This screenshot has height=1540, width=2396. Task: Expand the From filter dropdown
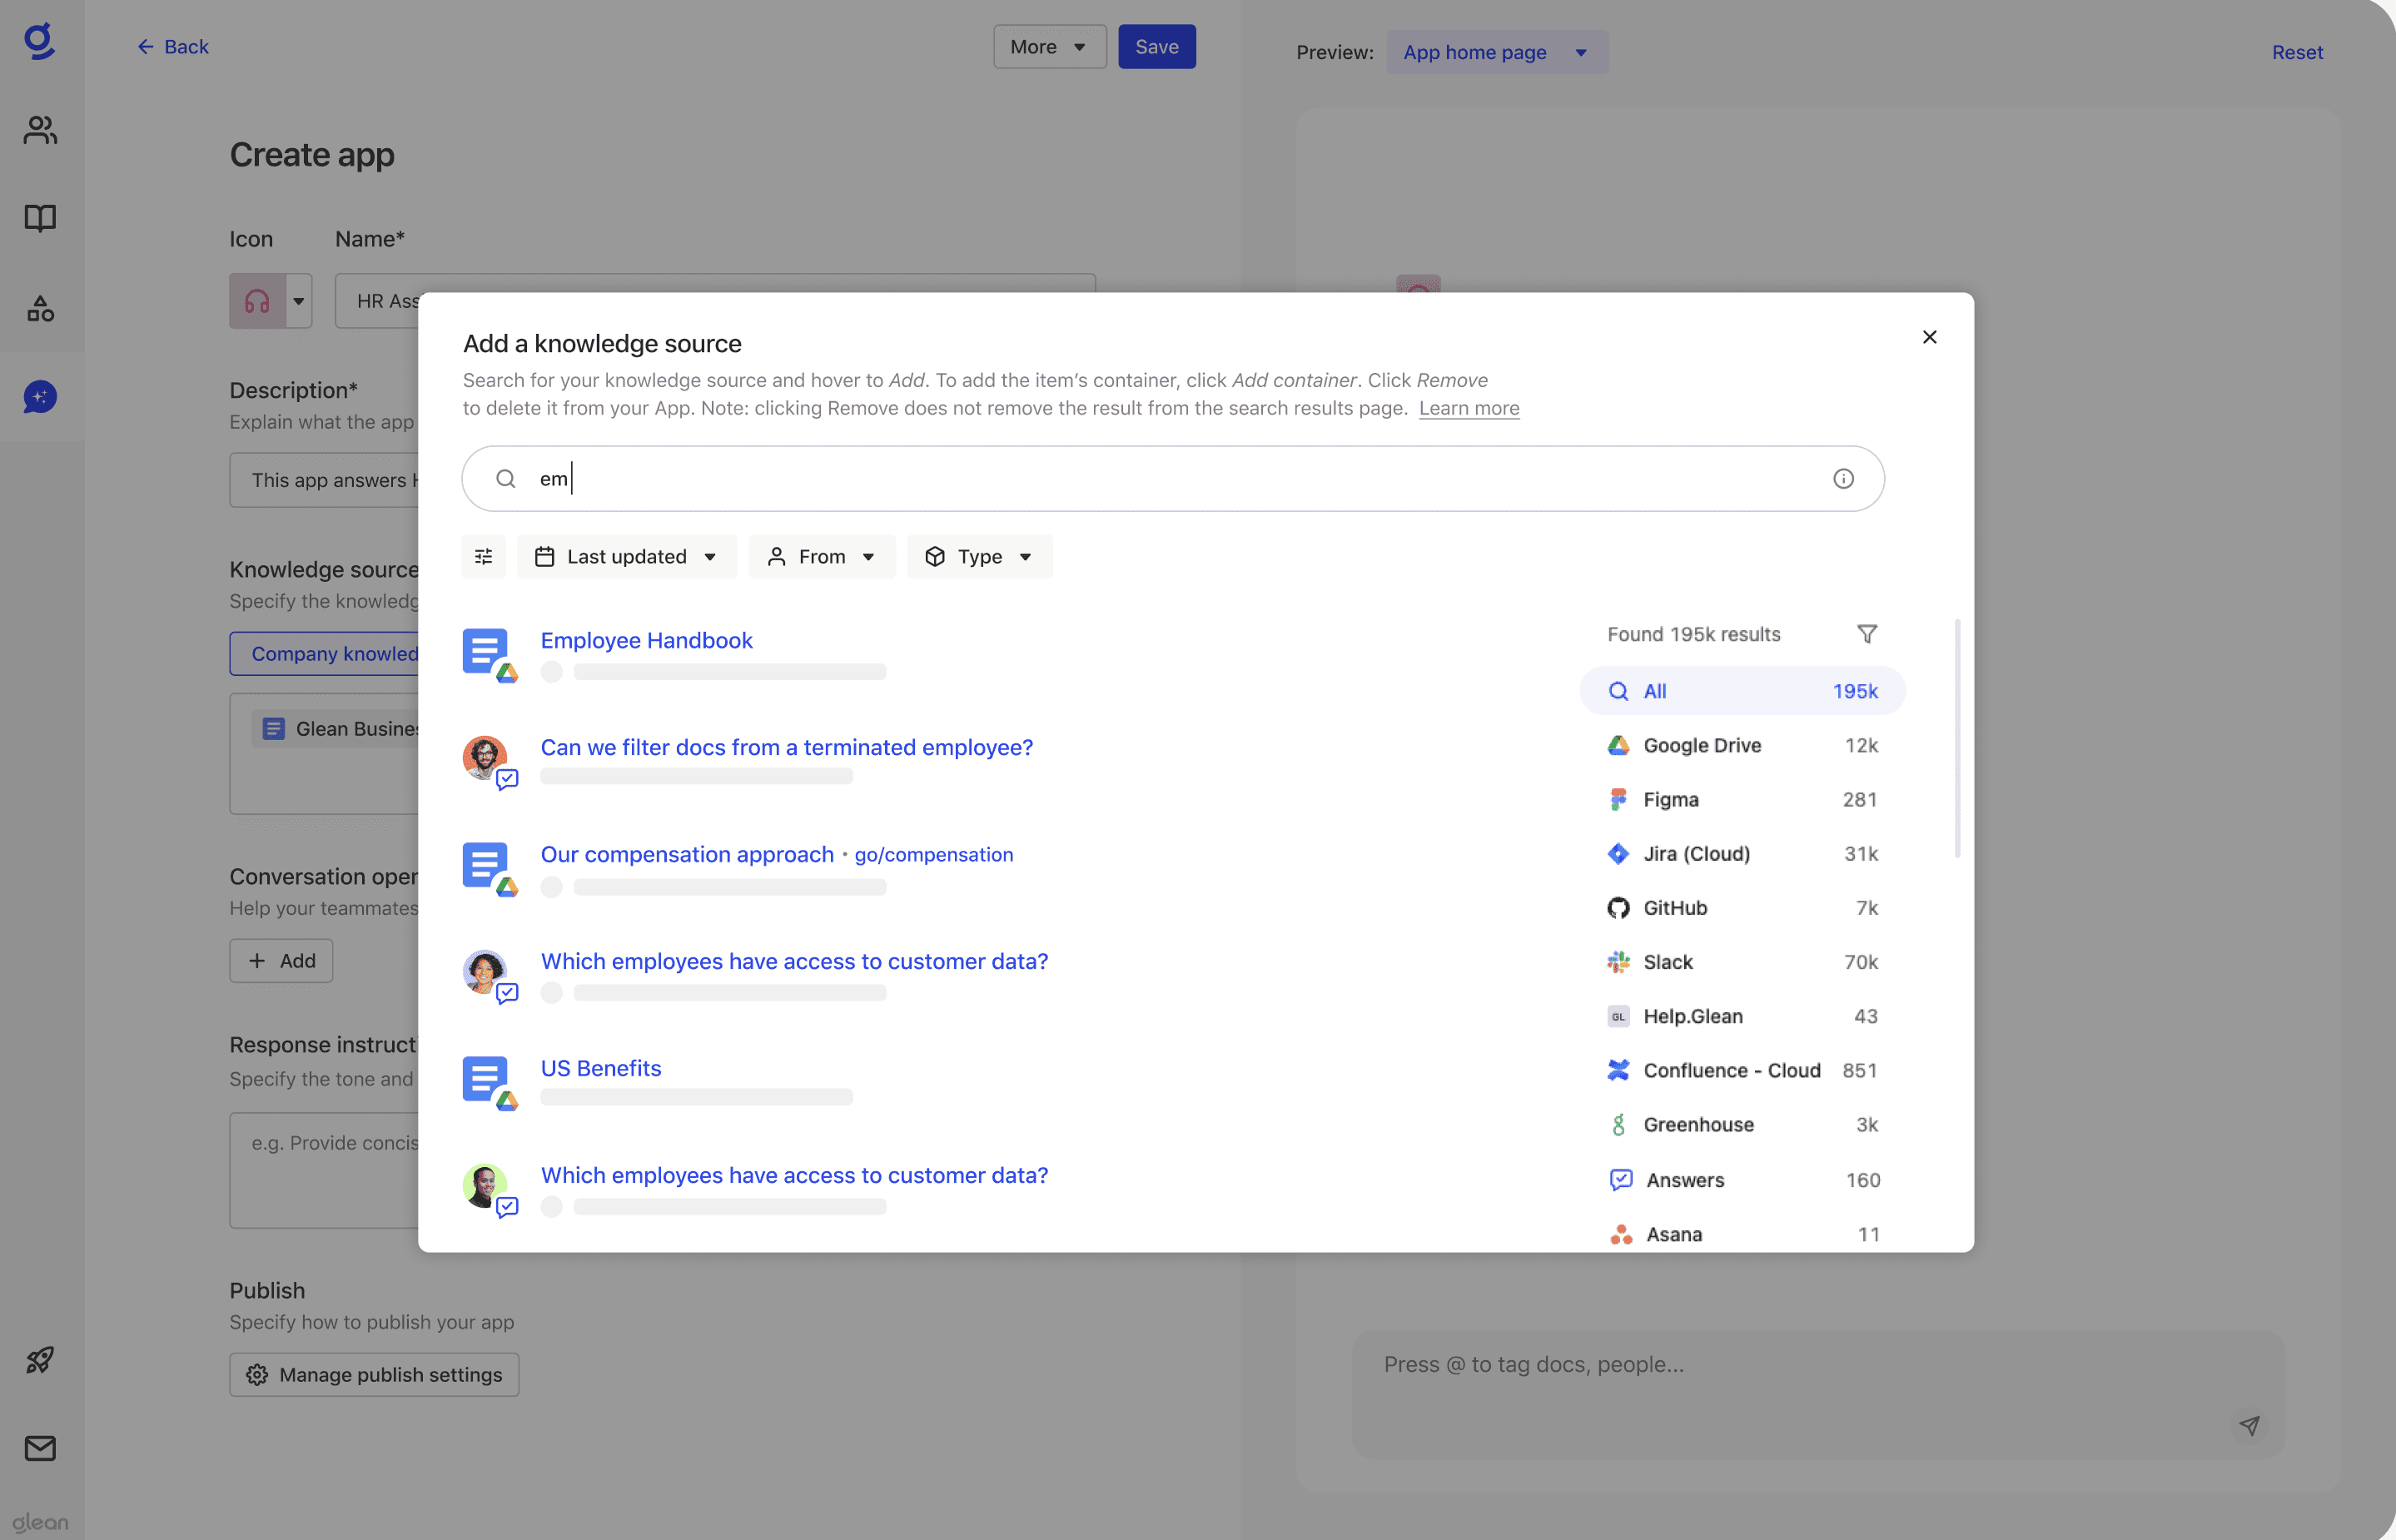(822, 557)
